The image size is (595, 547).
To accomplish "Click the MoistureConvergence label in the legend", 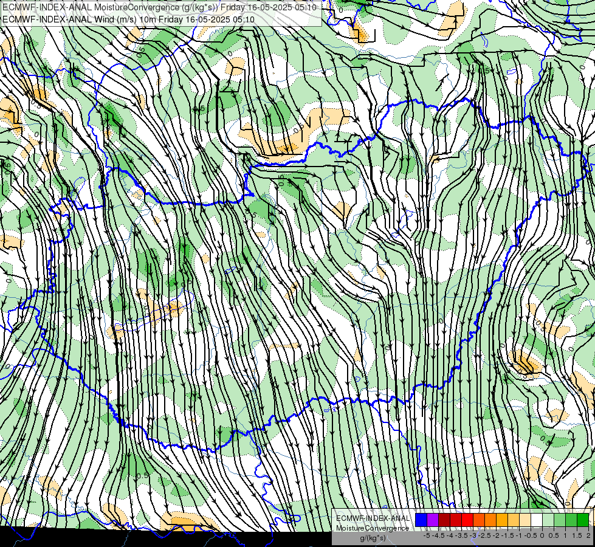I will coord(373,528).
